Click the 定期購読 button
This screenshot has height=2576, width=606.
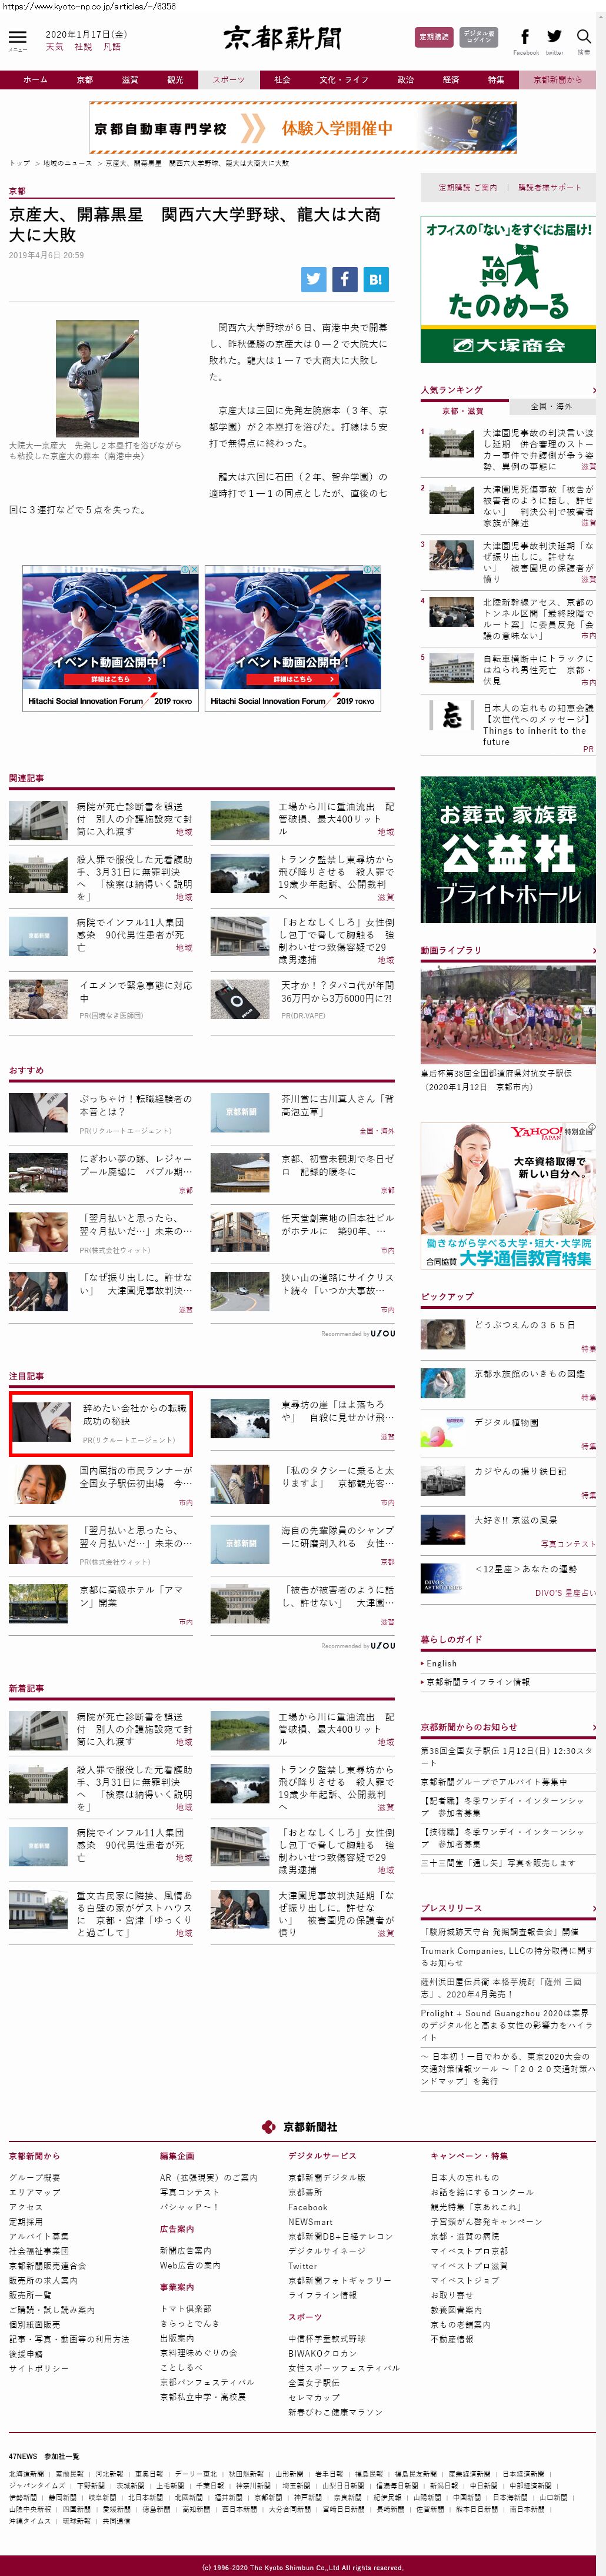434,37
